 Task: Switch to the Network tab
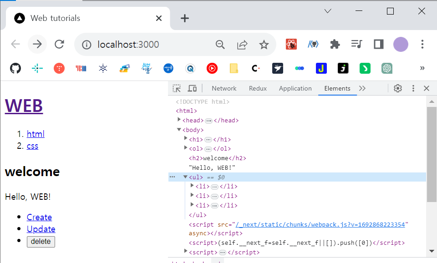point(224,88)
